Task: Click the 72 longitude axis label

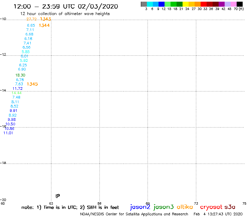Action: click(196, 203)
